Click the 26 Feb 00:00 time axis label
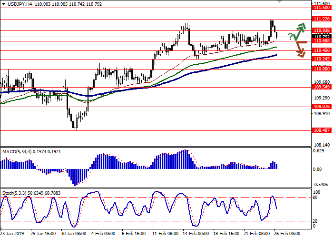The width and height of the screenshot is (333, 238). click(x=286, y=234)
